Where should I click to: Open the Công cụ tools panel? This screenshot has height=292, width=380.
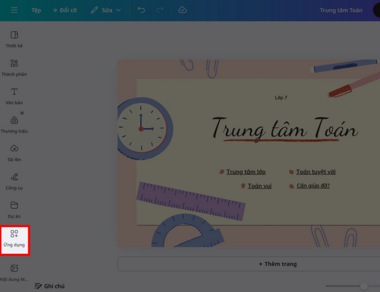pos(14,181)
